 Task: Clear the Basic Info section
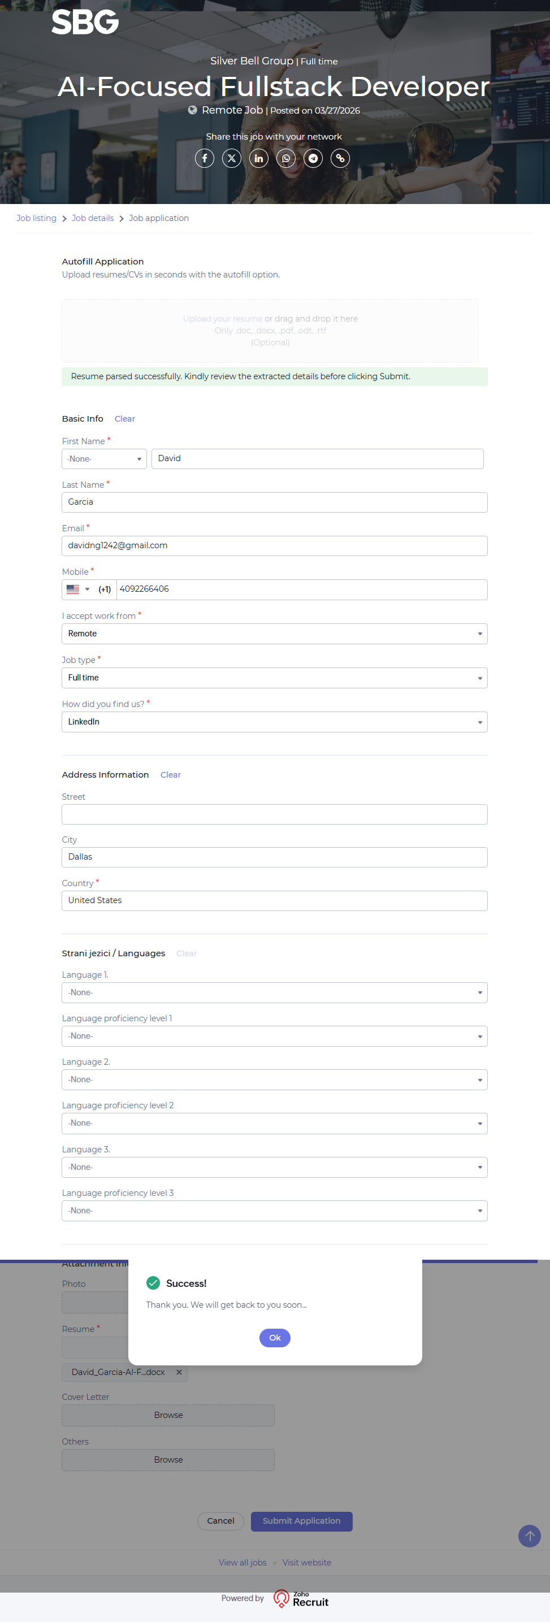tap(125, 419)
